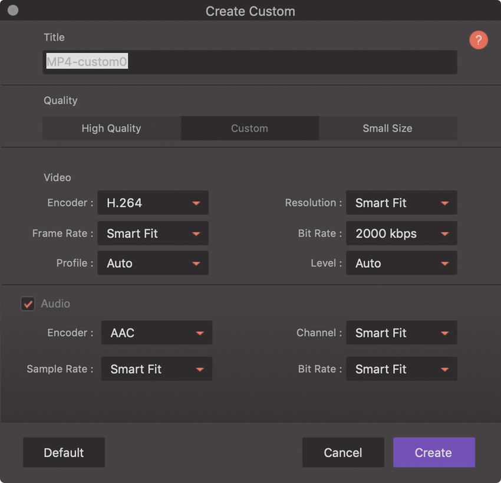The image size is (501, 483).
Task: Expand the audio Bit Rate dropdown
Action: click(401, 369)
